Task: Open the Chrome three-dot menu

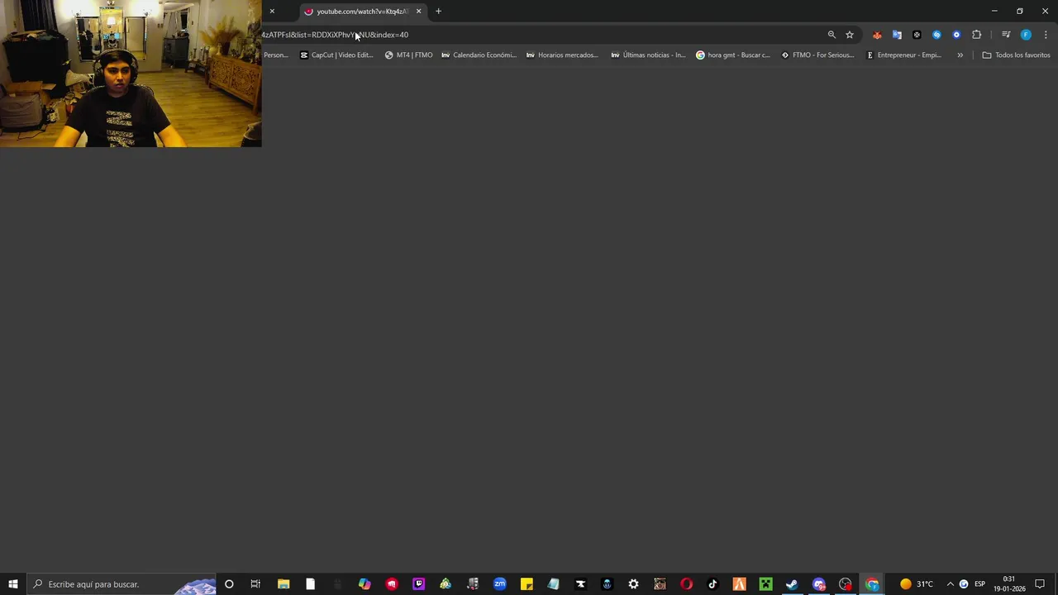Action: point(1046,35)
